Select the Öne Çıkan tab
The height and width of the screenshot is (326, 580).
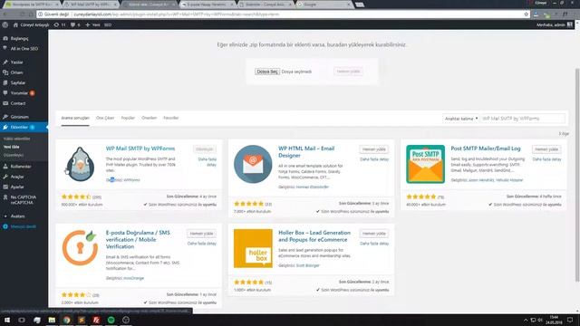105,118
